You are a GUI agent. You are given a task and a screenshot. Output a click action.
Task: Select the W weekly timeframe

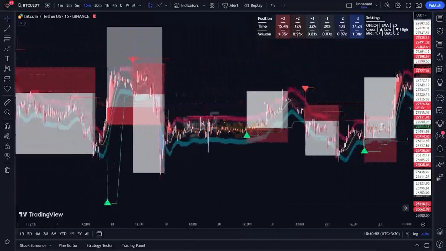(127, 5)
